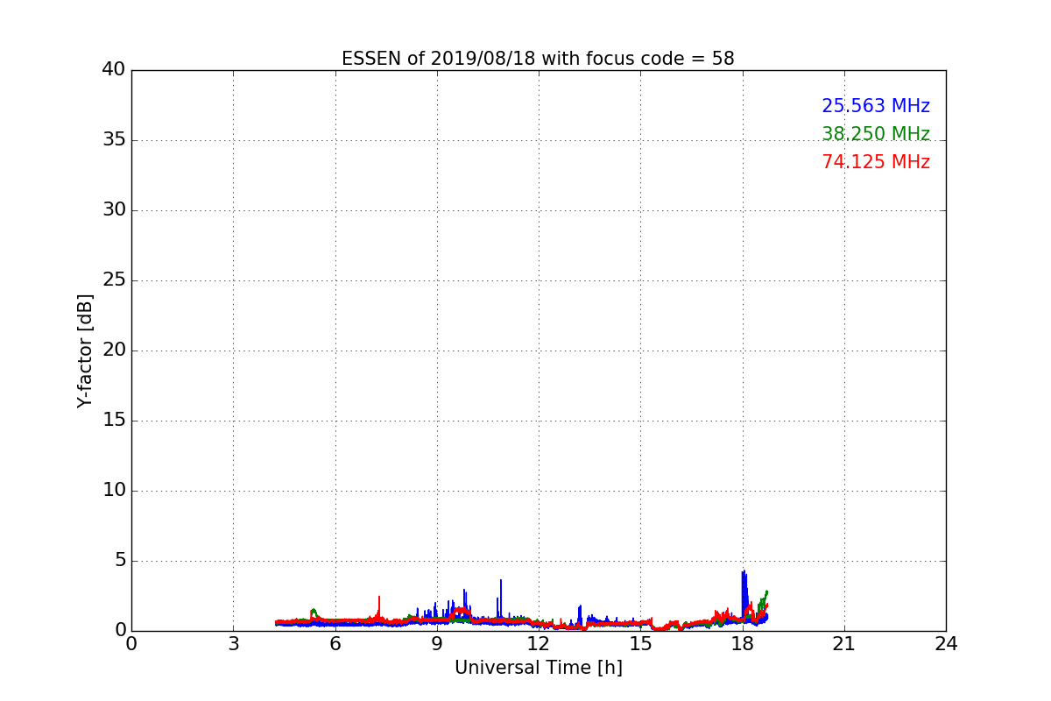1051x701 pixels.
Task: Click the y-axis tick label 10
Action: (113, 491)
